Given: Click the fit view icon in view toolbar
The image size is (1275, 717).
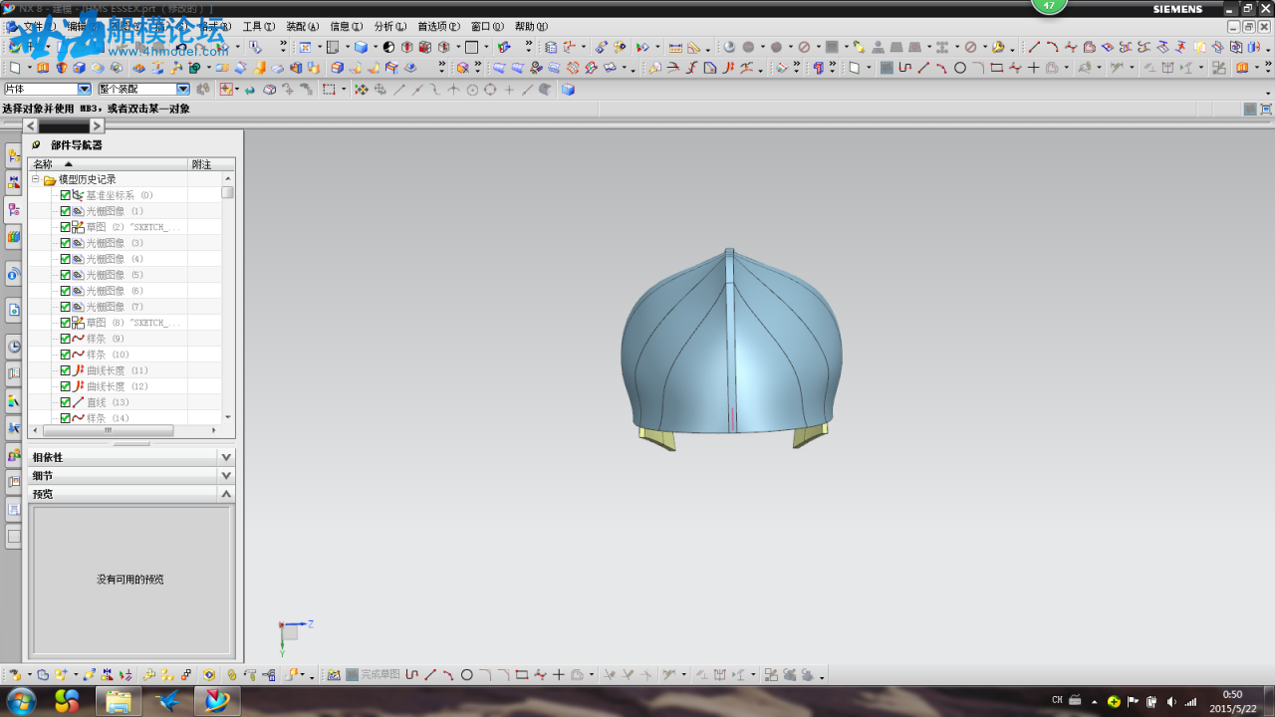Looking at the screenshot, I should tap(305, 47).
